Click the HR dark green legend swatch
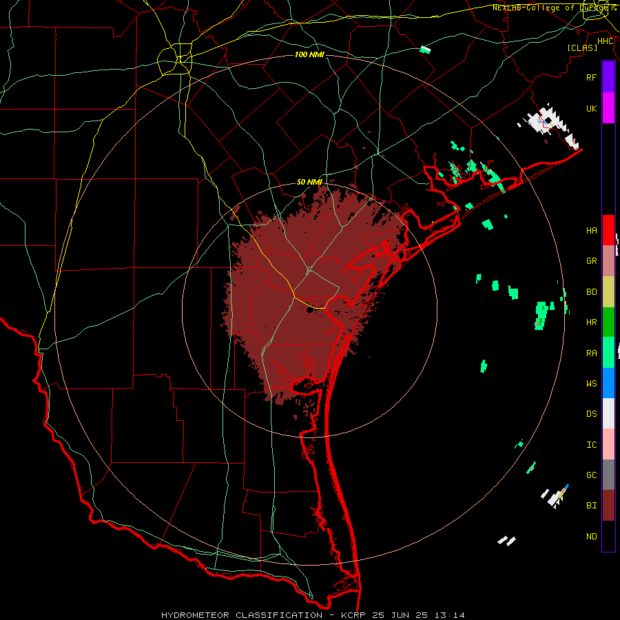 pos(608,322)
